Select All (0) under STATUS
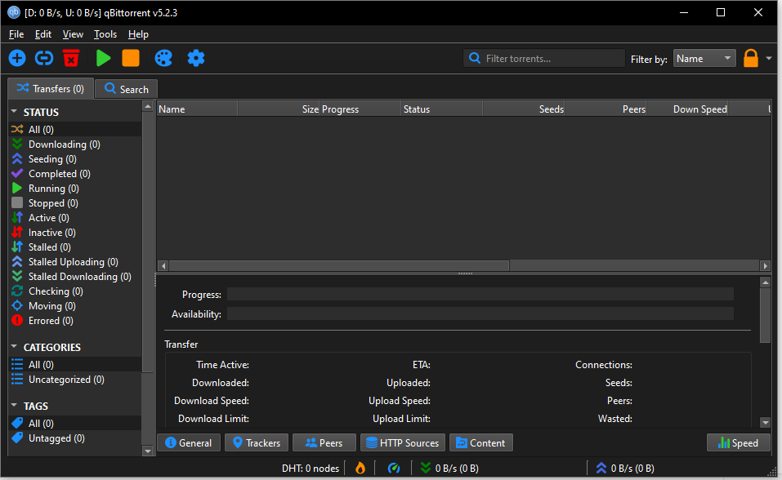This screenshot has width=782, height=480. (x=75, y=130)
